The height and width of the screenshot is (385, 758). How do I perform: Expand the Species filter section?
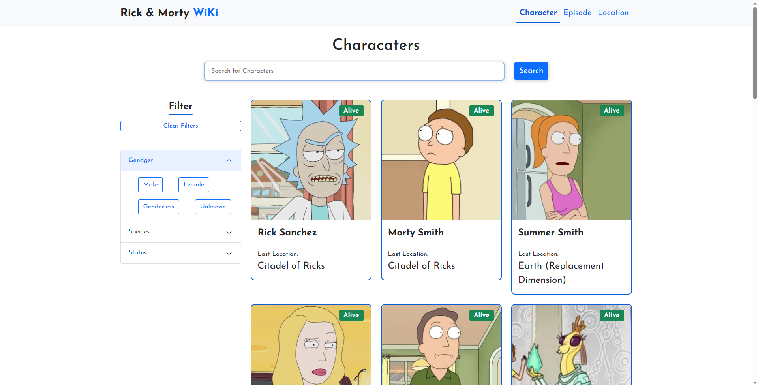click(x=181, y=232)
